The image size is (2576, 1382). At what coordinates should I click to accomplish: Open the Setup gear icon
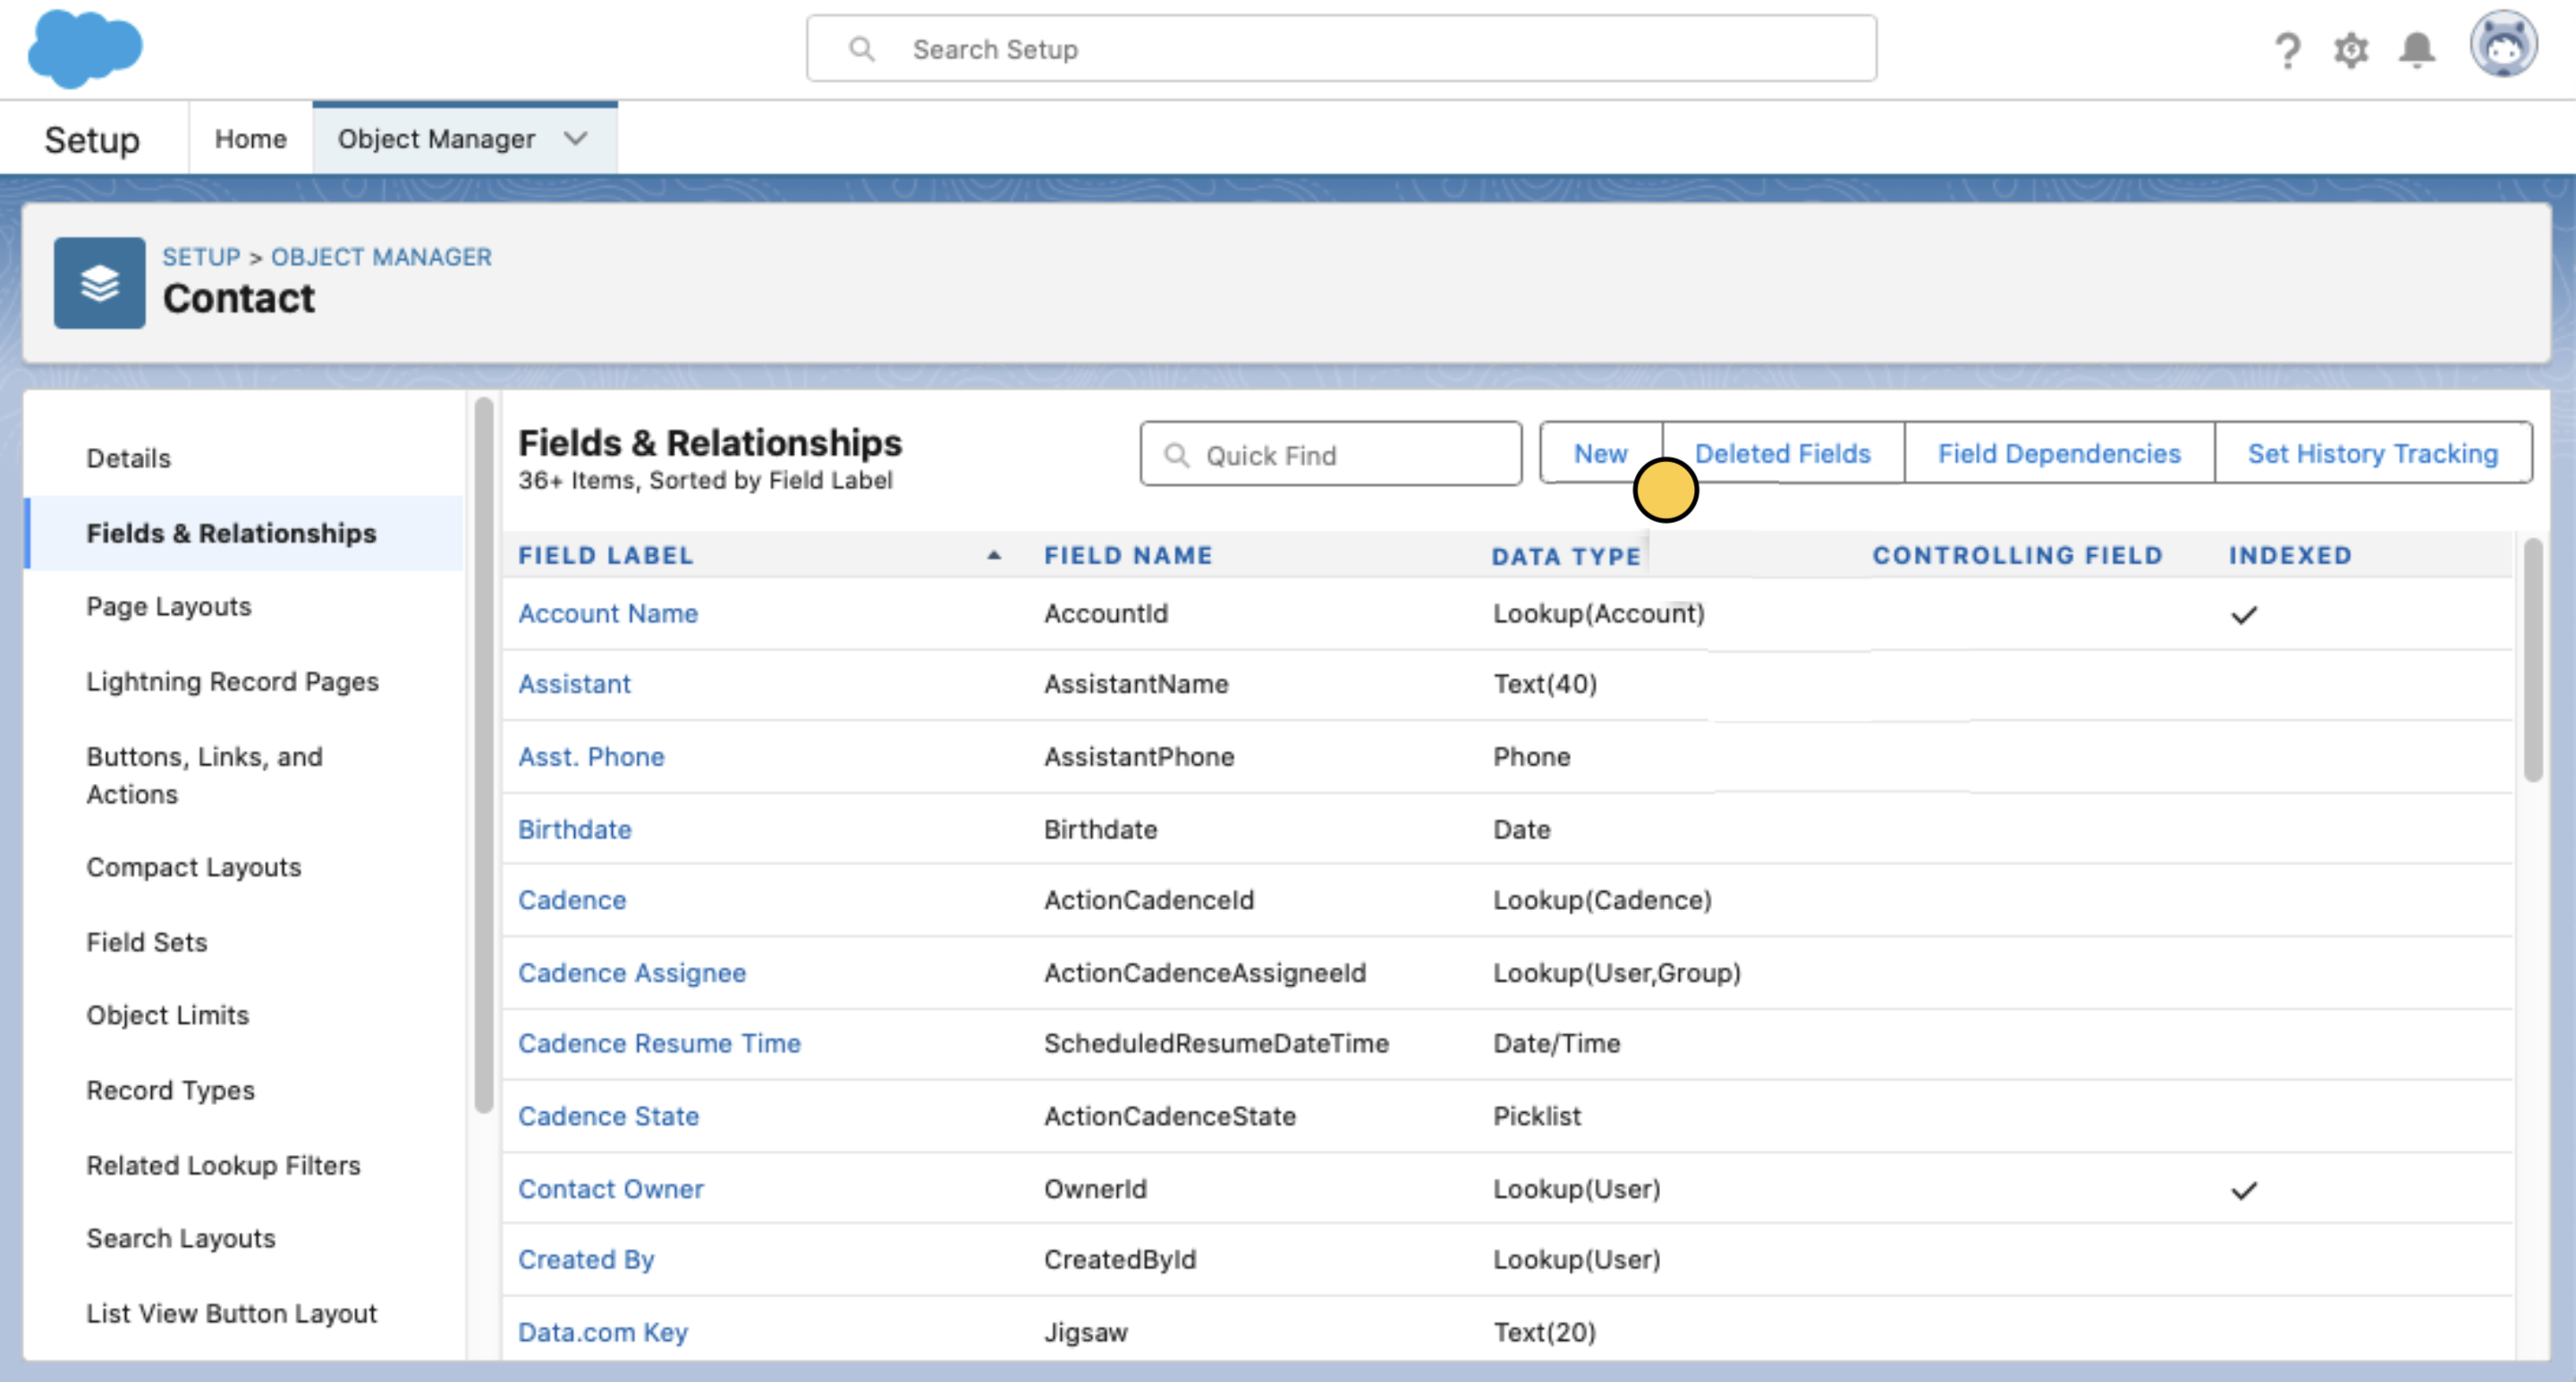coord(2352,48)
